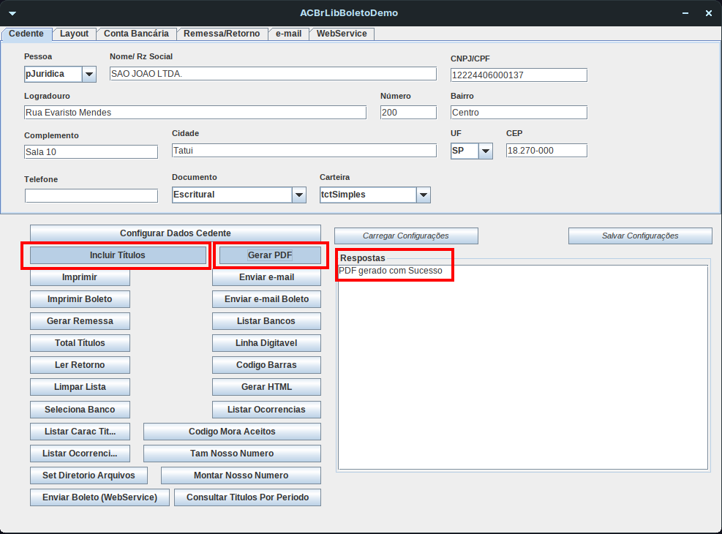
Task: Click Gerar Remessa button
Action: (x=80, y=321)
